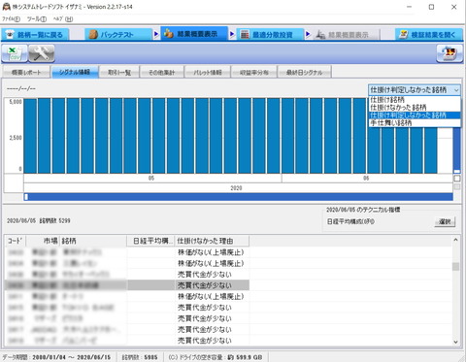The image size is (466, 362).
Task: Export results with the CSV icon
Action: coord(15,53)
